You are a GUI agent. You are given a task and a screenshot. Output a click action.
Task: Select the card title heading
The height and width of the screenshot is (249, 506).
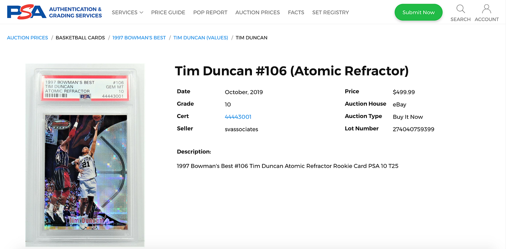pos(292,71)
